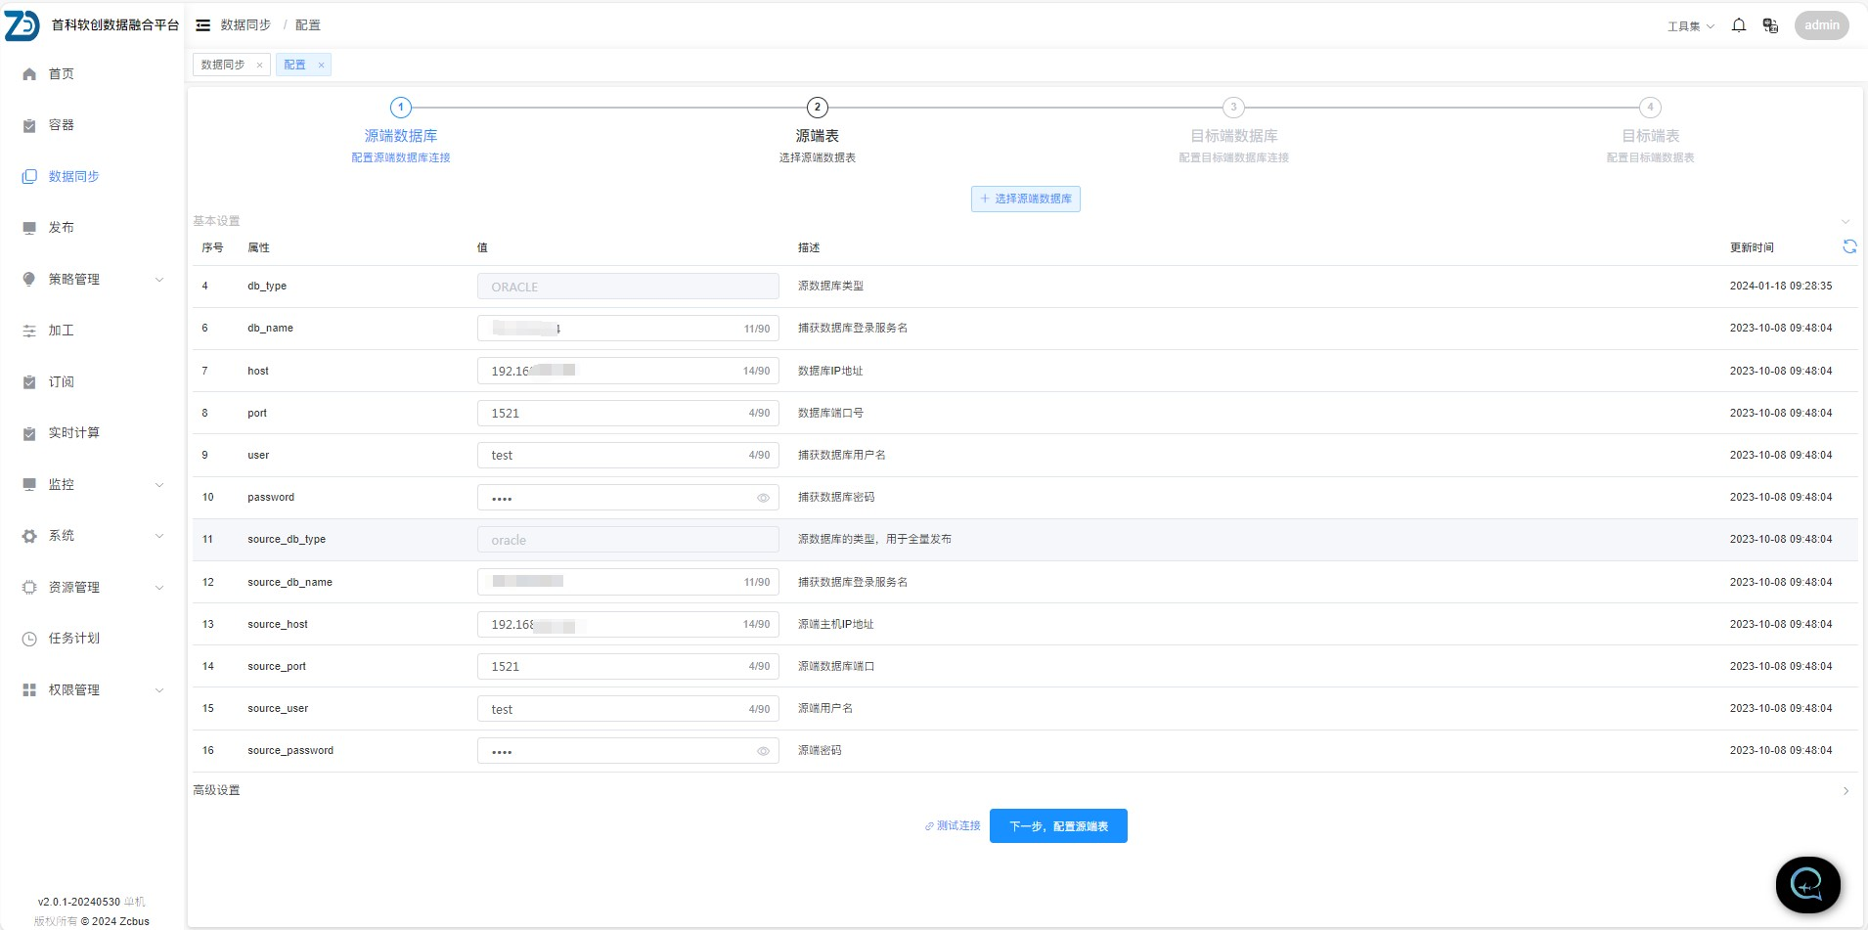This screenshot has height=930, width=1868.
Task: Click the 策略管理 lightbulb icon
Action: [29, 280]
